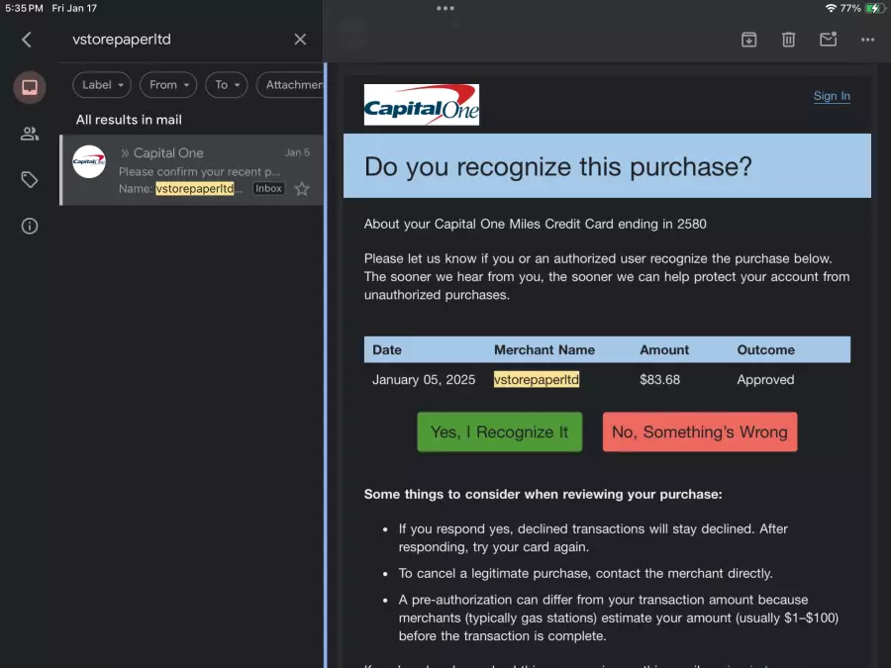Click the All results in mail heading
This screenshot has height=668, width=891.
[129, 120]
